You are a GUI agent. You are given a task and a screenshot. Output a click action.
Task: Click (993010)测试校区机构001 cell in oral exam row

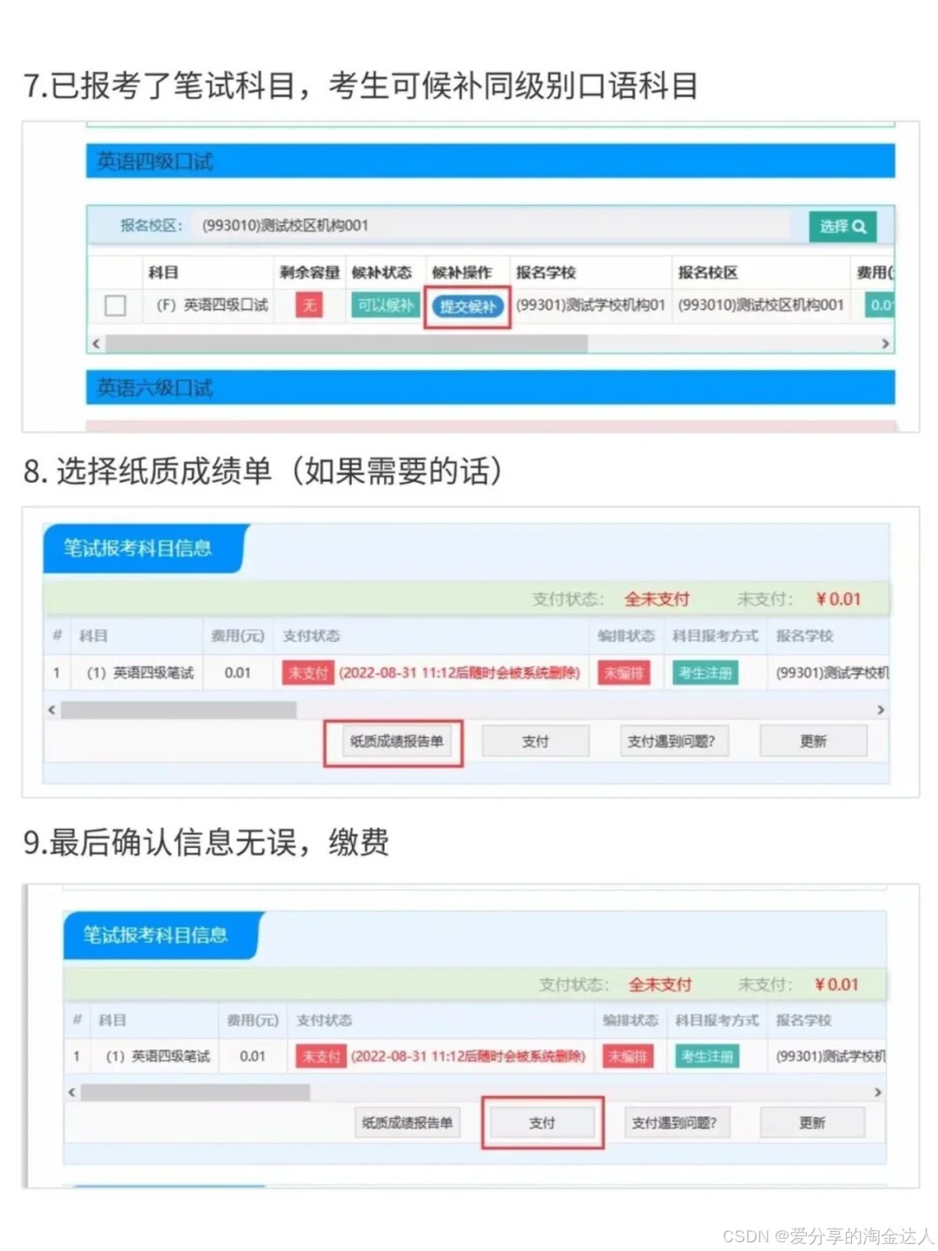point(761,305)
